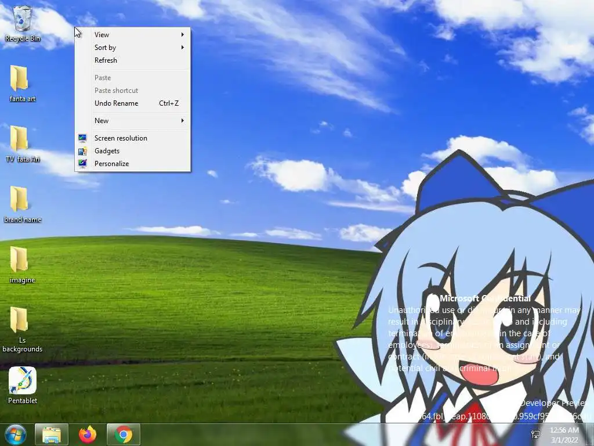Select the 'brand name' folder icon
Screen dimensions: 594x446
tap(19, 199)
